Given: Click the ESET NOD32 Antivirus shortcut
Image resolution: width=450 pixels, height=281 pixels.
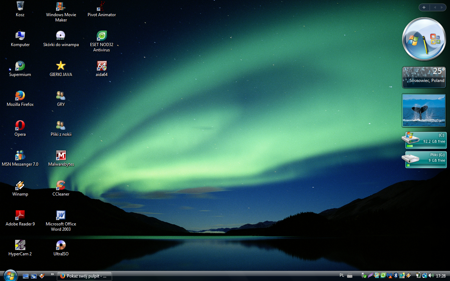Looking at the screenshot, I should point(102,41).
